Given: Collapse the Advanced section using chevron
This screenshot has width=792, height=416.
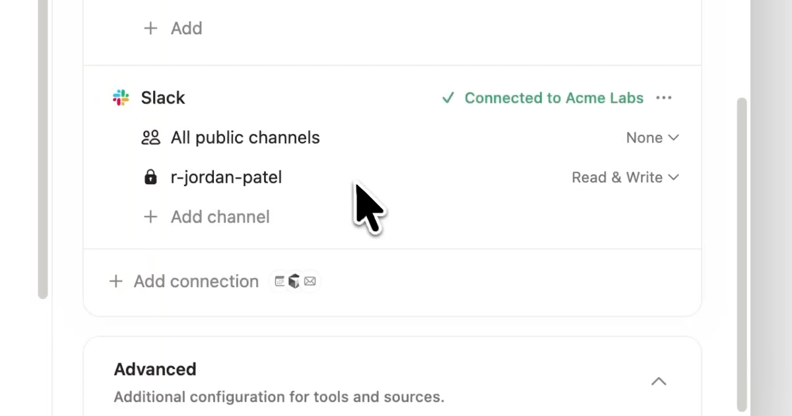Looking at the screenshot, I should 659,381.
